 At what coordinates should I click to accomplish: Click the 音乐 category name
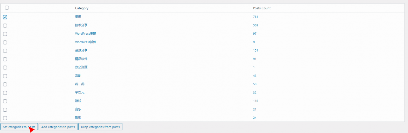pyautogui.click(x=78, y=109)
